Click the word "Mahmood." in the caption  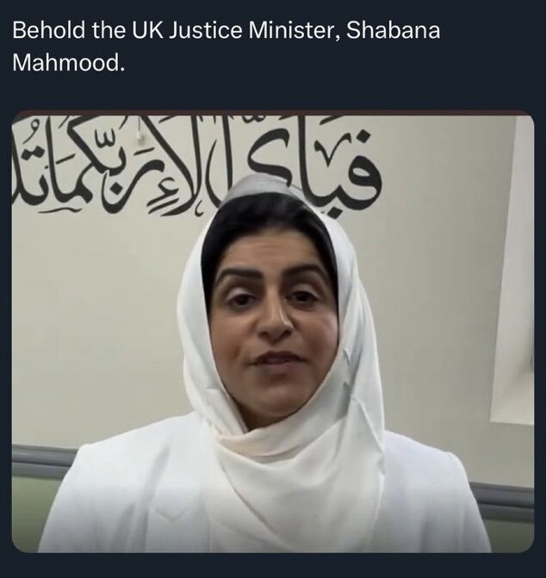pyautogui.click(x=69, y=63)
